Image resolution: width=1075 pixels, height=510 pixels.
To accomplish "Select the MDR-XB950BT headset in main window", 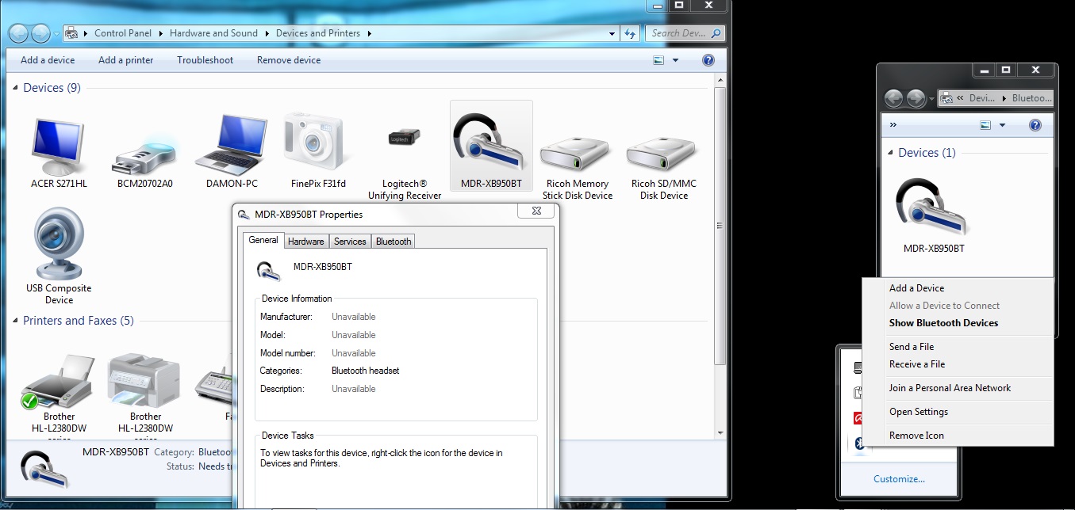I will point(491,147).
